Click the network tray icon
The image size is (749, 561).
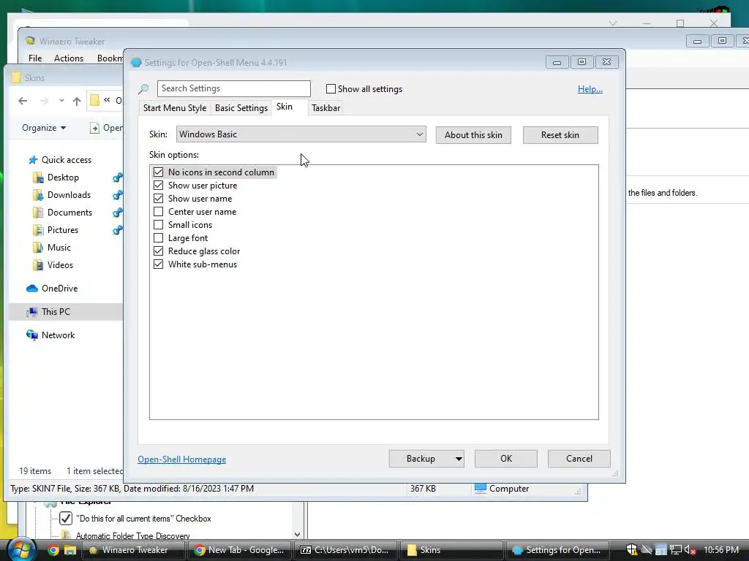(x=675, y=550)
